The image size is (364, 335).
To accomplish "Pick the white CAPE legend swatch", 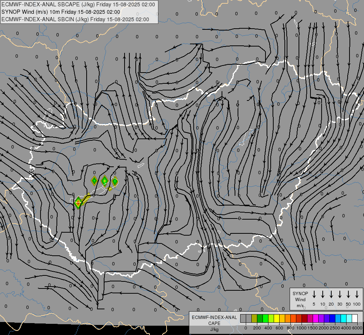I will (x=354, y=318).
